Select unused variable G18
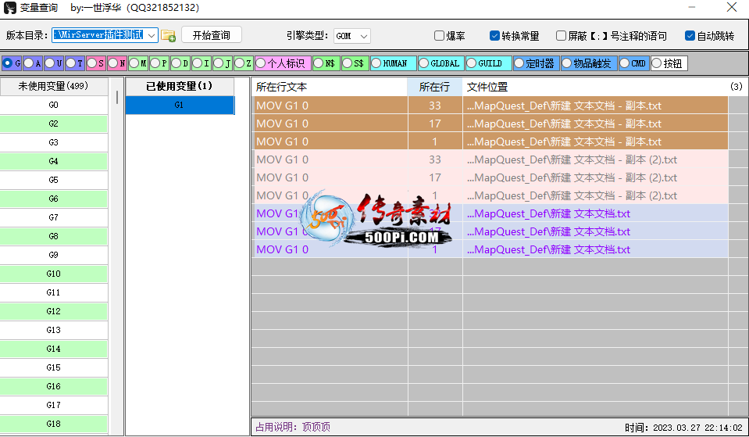 click(x=53, y=424)
